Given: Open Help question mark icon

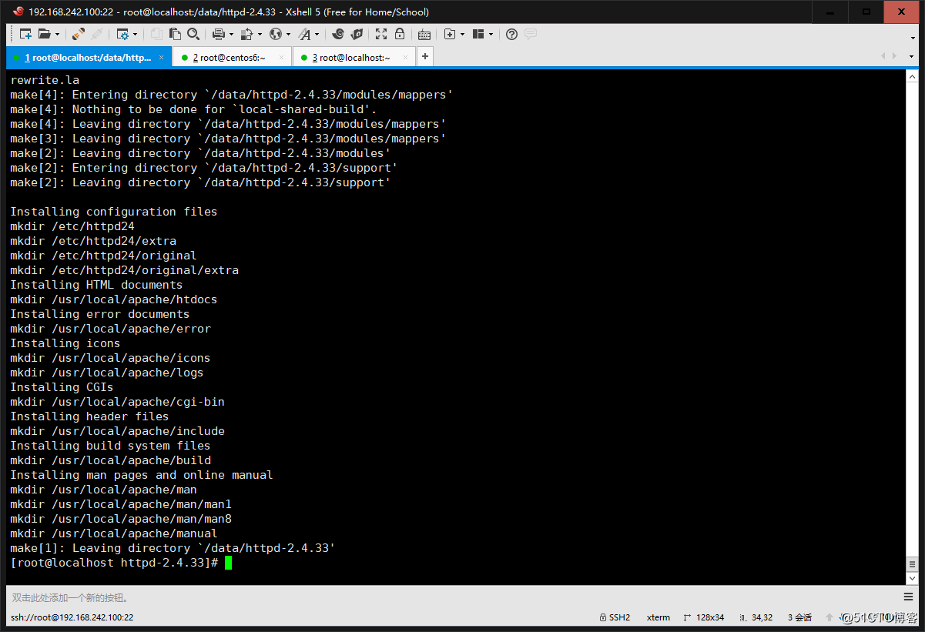Looking at the screenshot, I should tap(511, 34).
